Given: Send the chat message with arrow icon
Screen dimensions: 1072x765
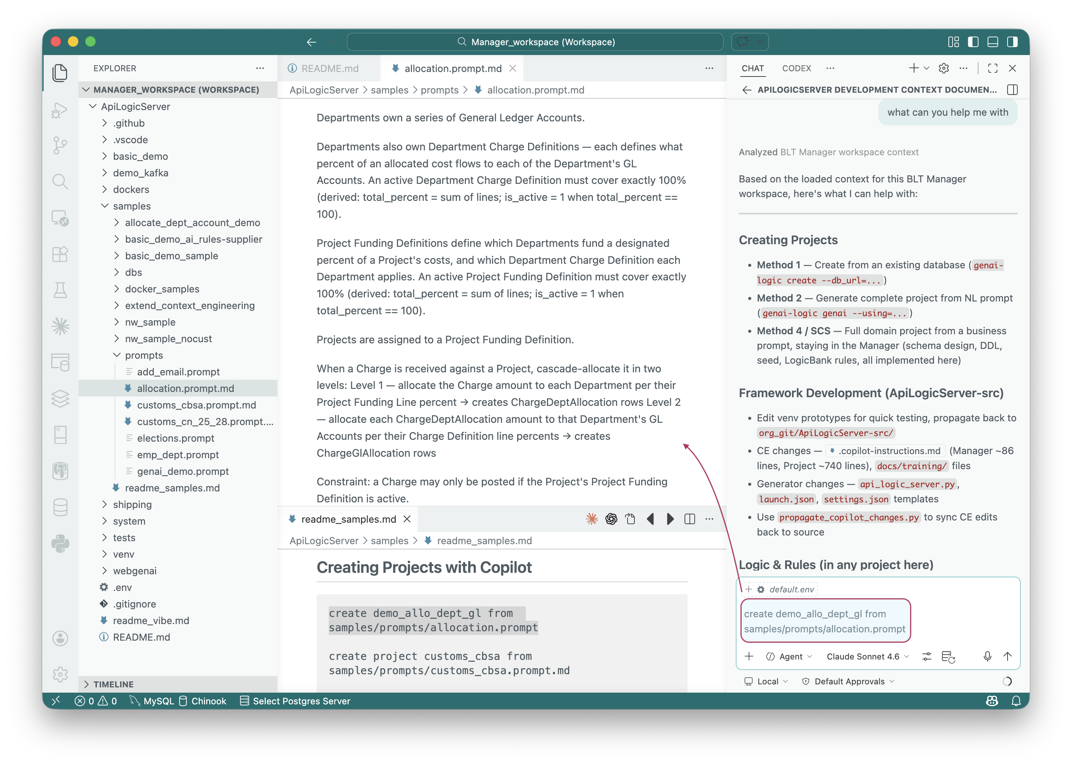Looking at the screenshot, I should (1008, 656).
